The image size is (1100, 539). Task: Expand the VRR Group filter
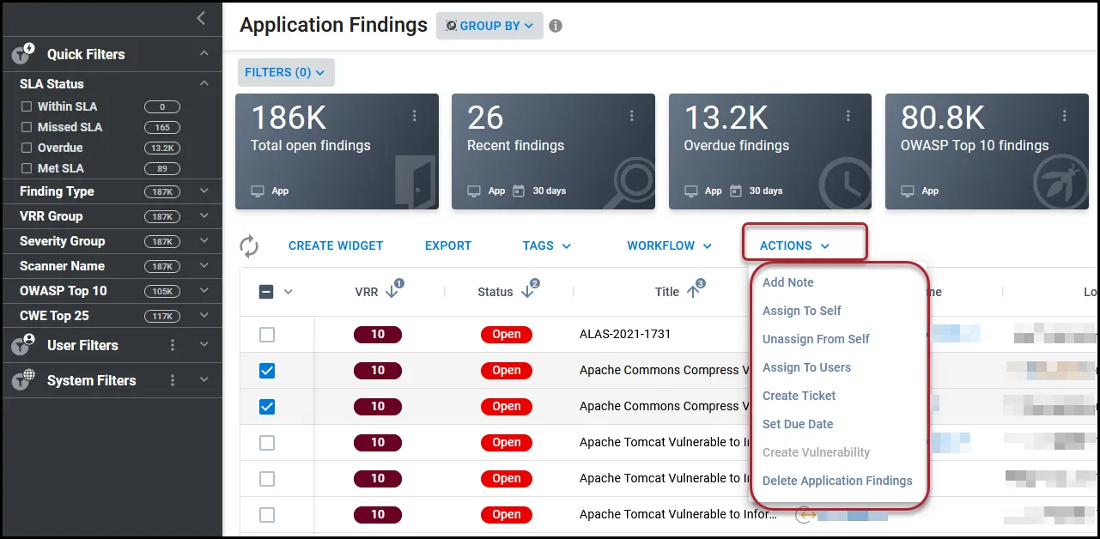204,216
